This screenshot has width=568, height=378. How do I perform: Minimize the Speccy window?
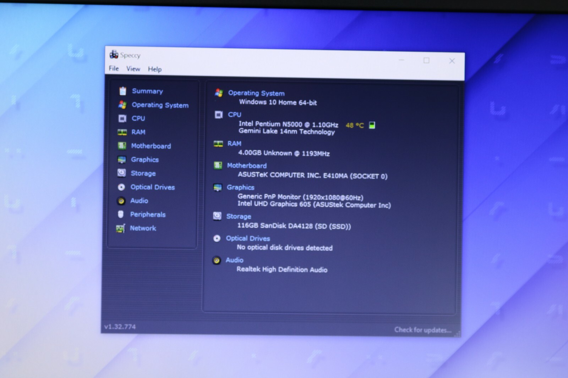[402, 60]
